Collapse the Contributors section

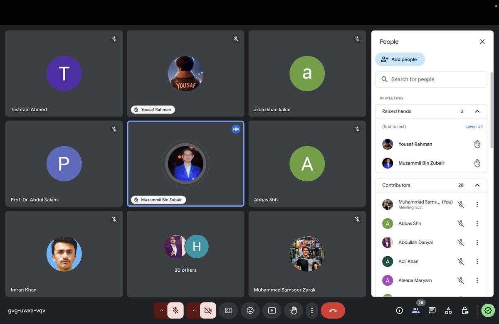coord(477,185)
